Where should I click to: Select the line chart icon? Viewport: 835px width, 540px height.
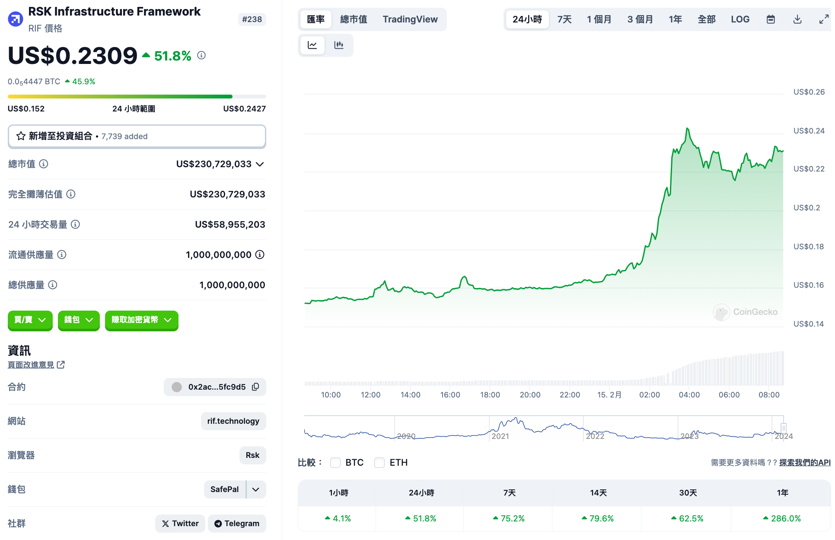[x=312, y=45]
